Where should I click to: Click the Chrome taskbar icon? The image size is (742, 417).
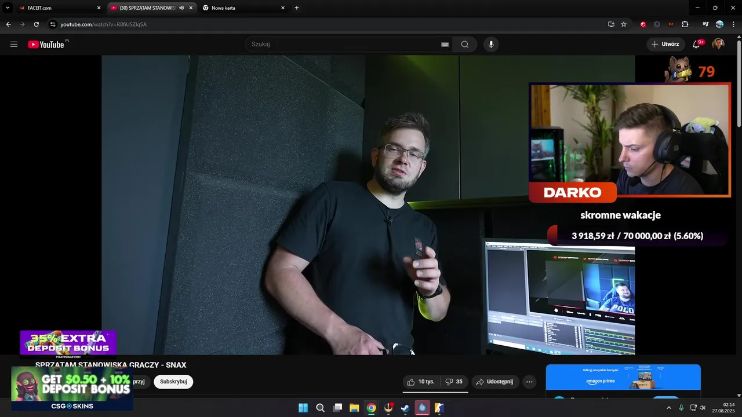pyautogui.click(x=372, y=408)
